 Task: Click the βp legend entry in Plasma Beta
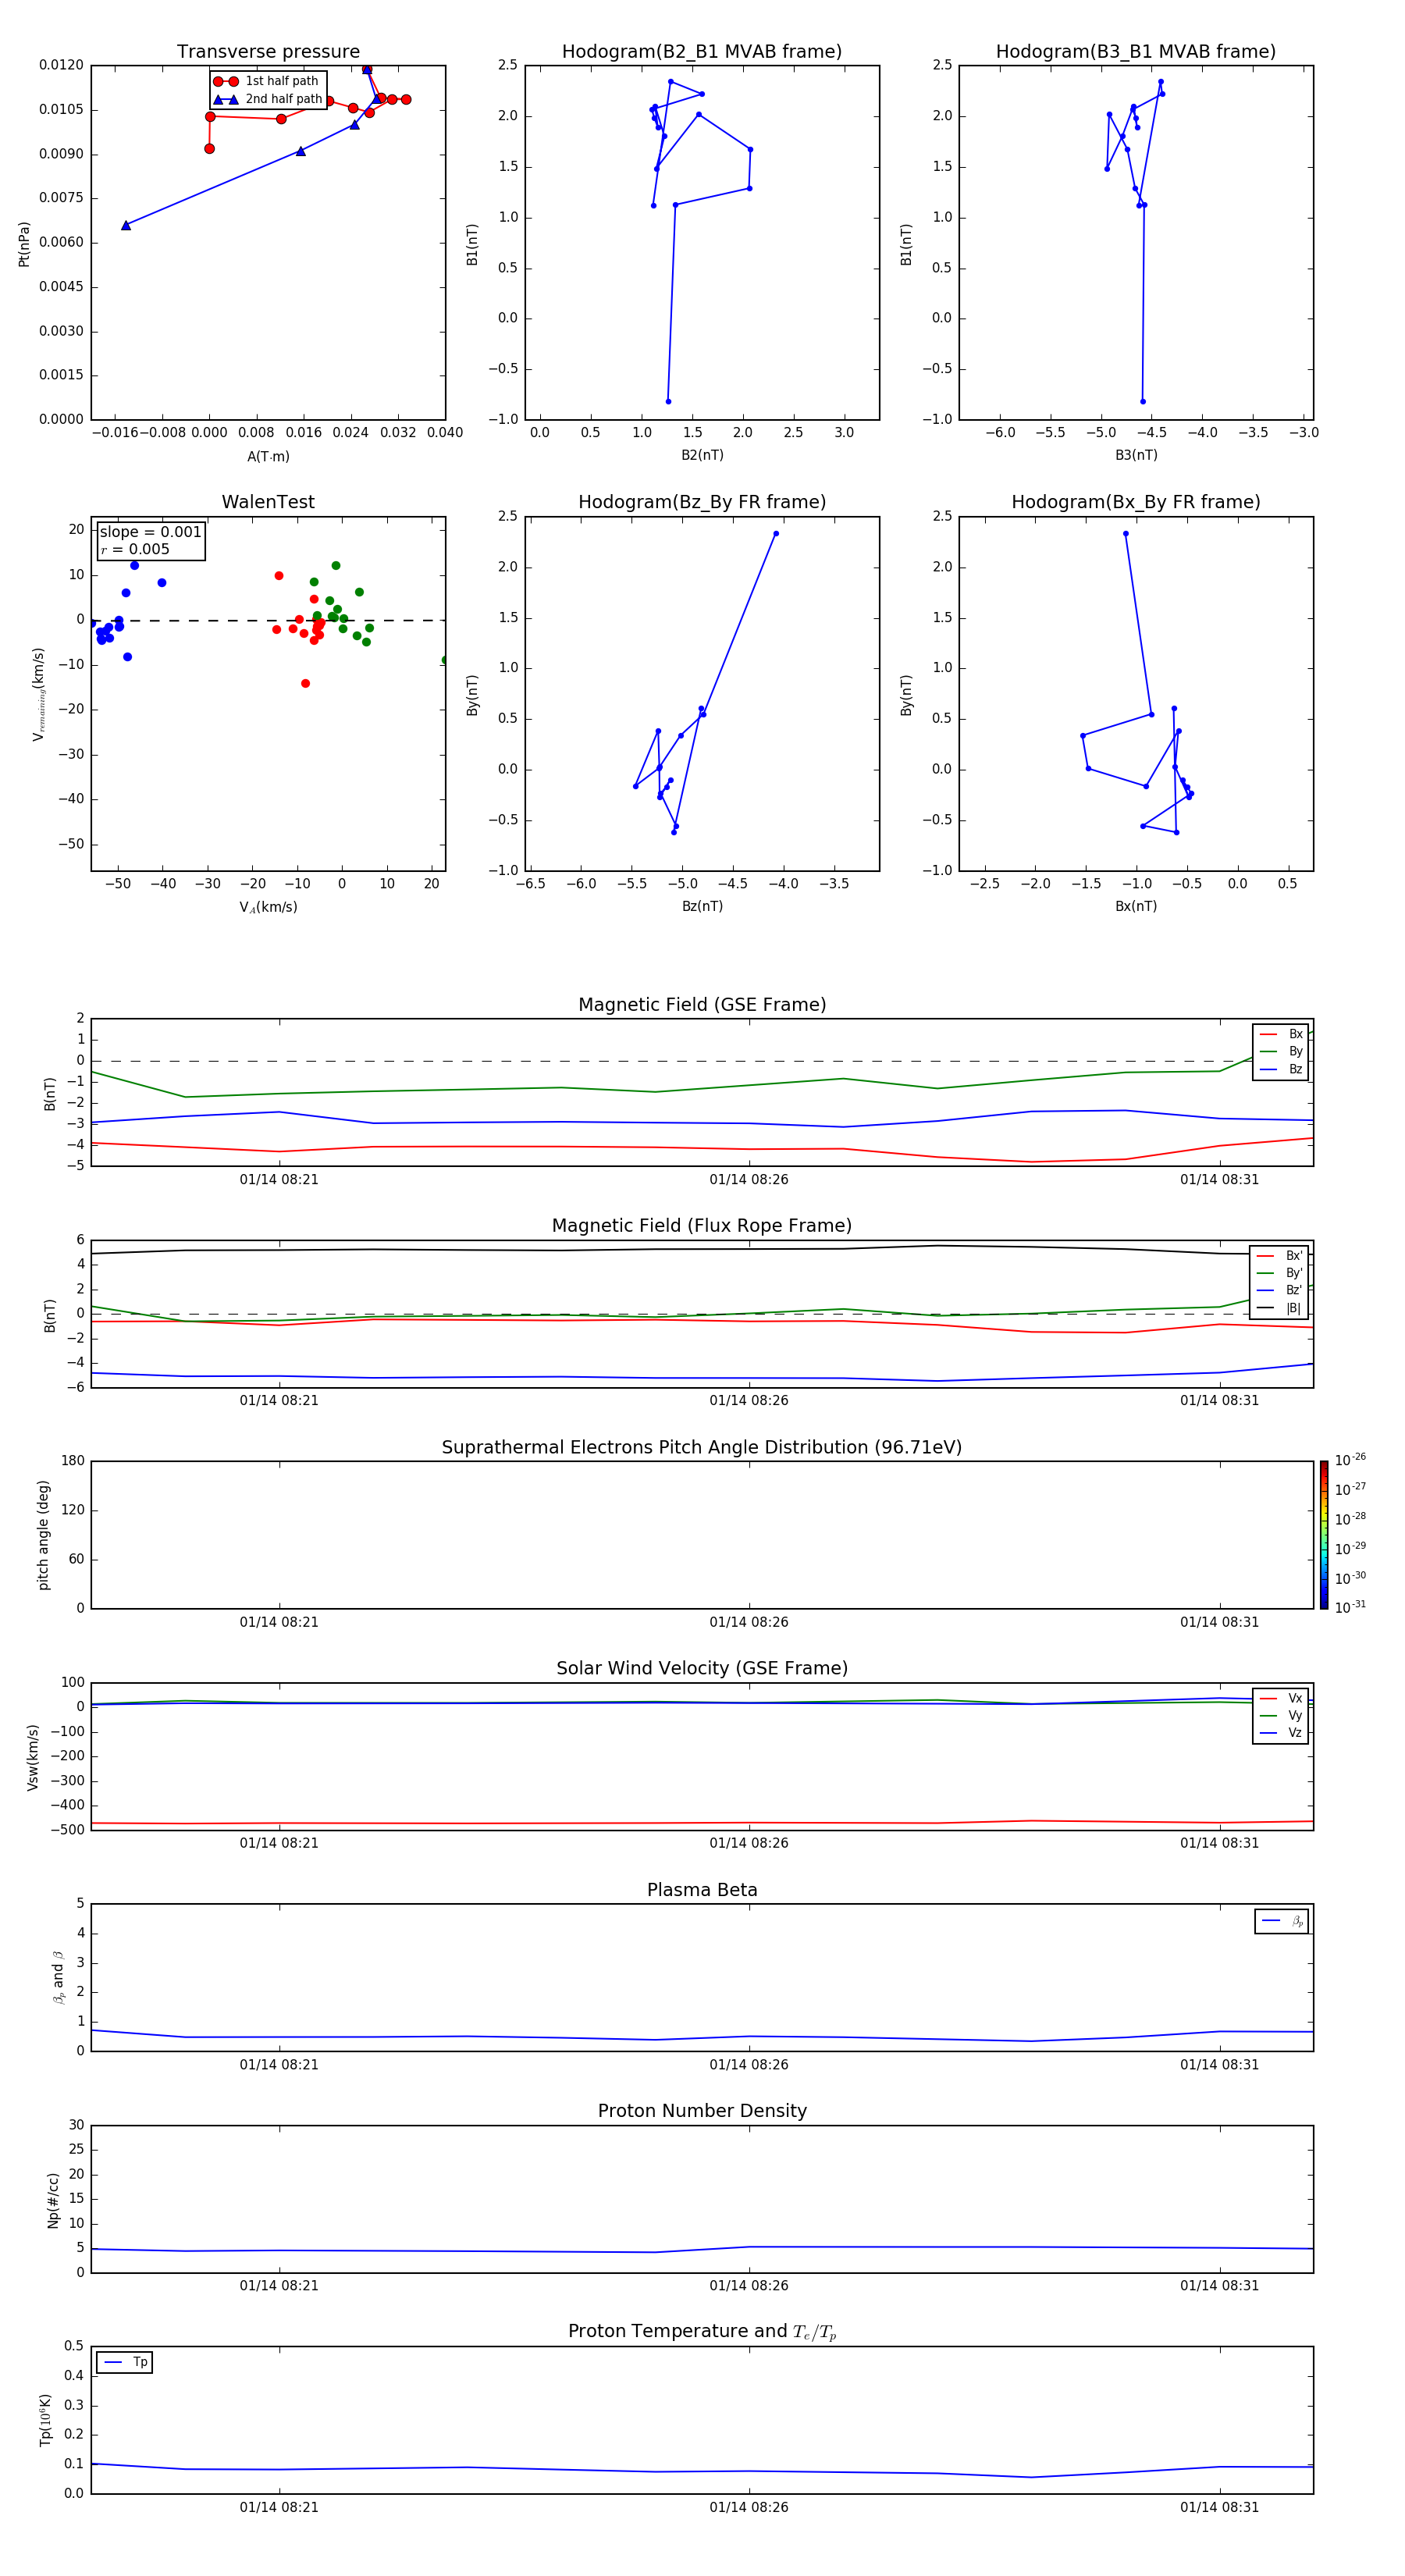click(1282, 1921)
